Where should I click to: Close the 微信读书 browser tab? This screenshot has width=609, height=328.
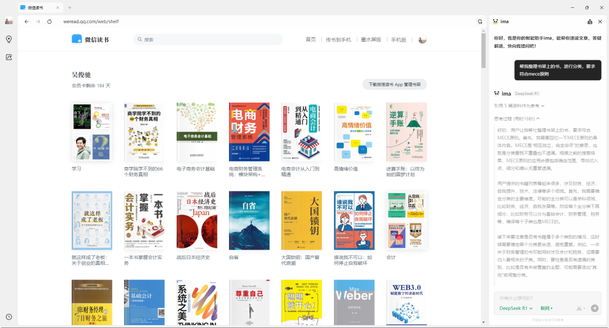[58, 7]
